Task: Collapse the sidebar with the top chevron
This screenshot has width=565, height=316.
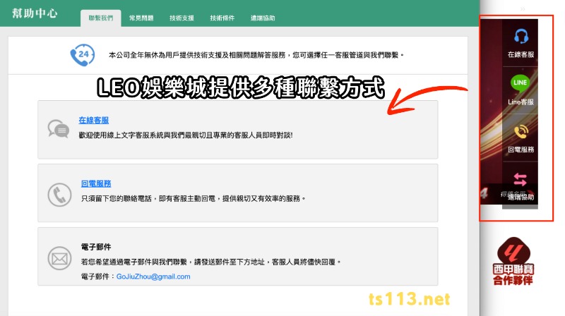Action: (523, 9)
